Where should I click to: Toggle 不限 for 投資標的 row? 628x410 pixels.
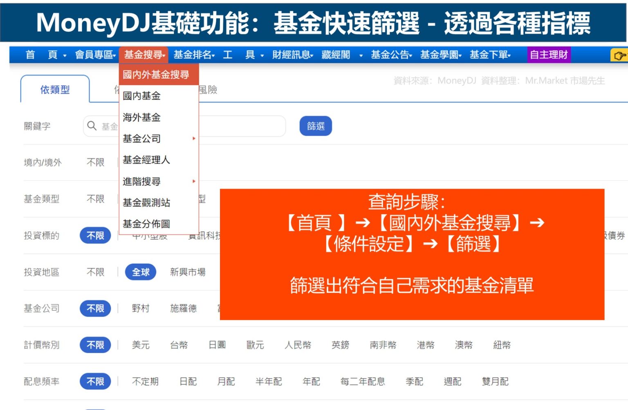(95, 236)
